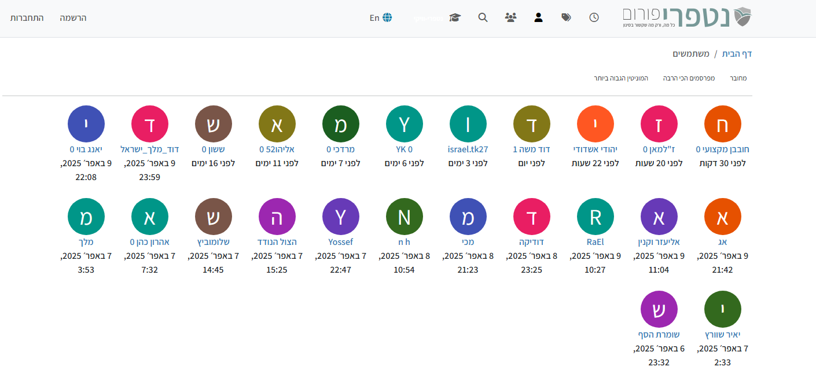Click the clock recent posts icon

[594, 17]
